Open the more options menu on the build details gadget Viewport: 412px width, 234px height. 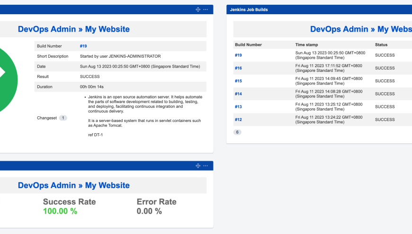206,9
